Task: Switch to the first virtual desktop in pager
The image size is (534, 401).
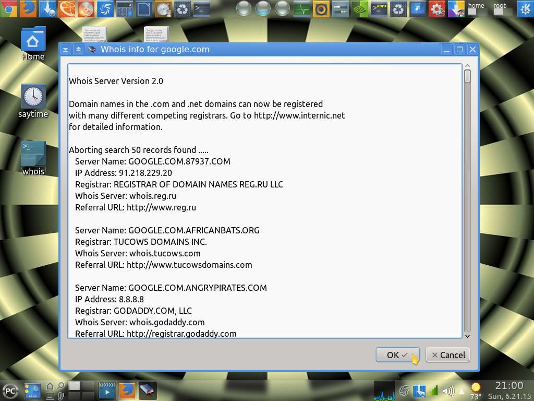Action: 75,386
